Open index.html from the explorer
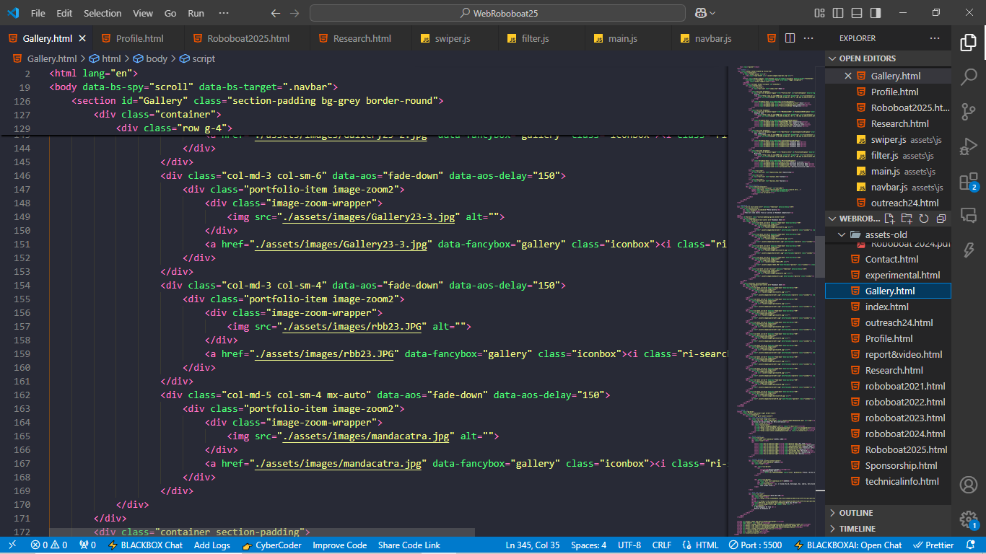 886,307
